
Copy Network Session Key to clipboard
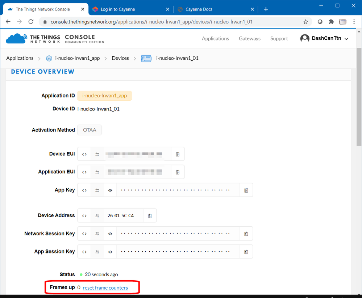246,234
